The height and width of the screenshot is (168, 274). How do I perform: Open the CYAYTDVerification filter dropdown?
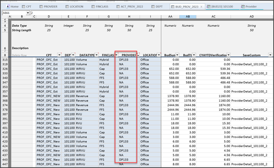pos(228,55)
